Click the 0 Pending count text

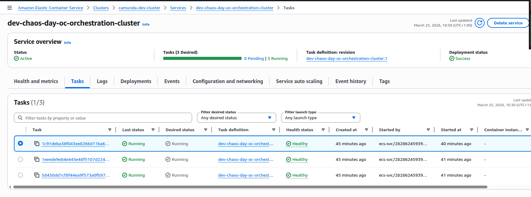click(254, 58)
